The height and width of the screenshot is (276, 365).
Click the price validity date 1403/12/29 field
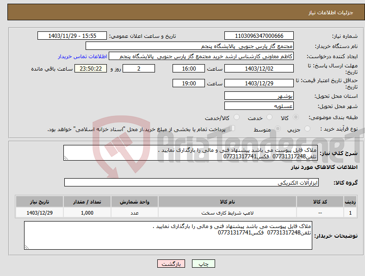[259, 83]
